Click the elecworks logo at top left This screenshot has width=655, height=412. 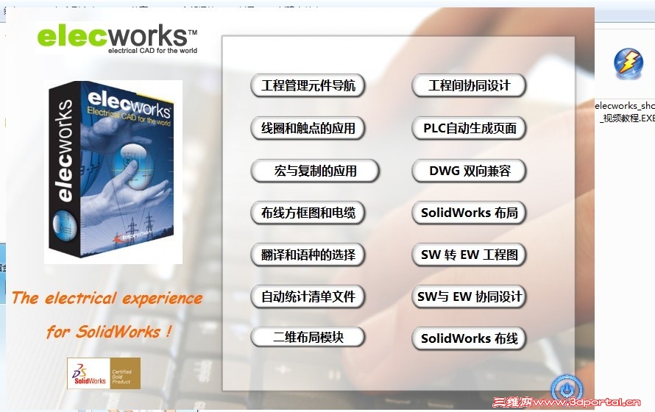pyautogui.click(x=117, y=39)
